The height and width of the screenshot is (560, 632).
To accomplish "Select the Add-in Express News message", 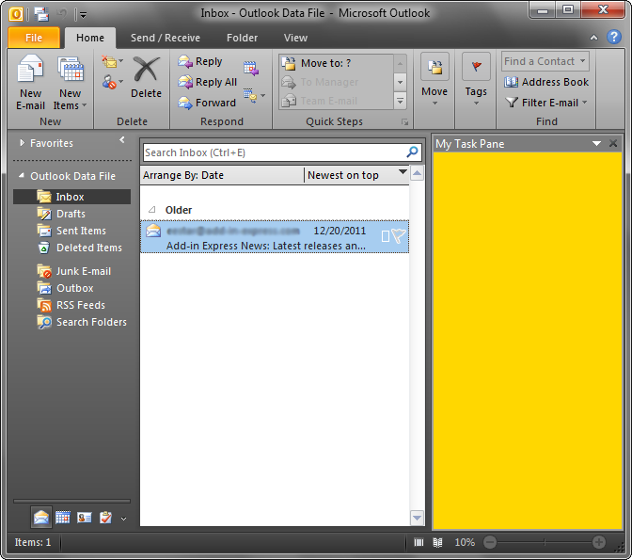I will [x=275, y=236].
